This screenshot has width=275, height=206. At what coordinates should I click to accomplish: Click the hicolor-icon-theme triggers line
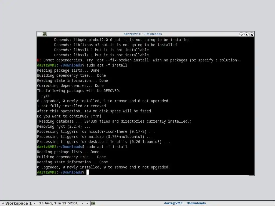(96, 131)
